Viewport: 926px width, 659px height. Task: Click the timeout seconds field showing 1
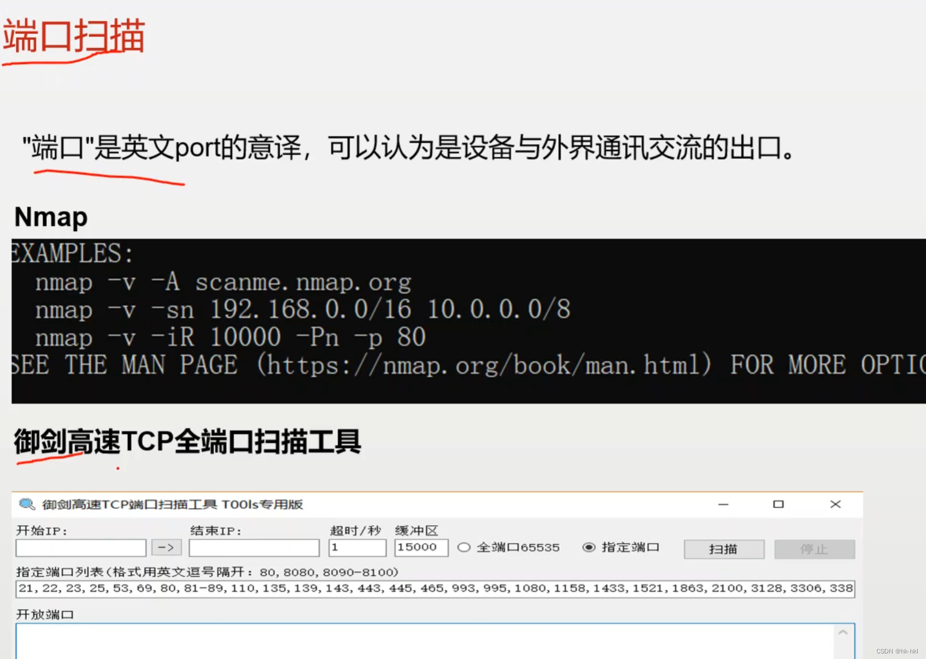tap(357, 547)
